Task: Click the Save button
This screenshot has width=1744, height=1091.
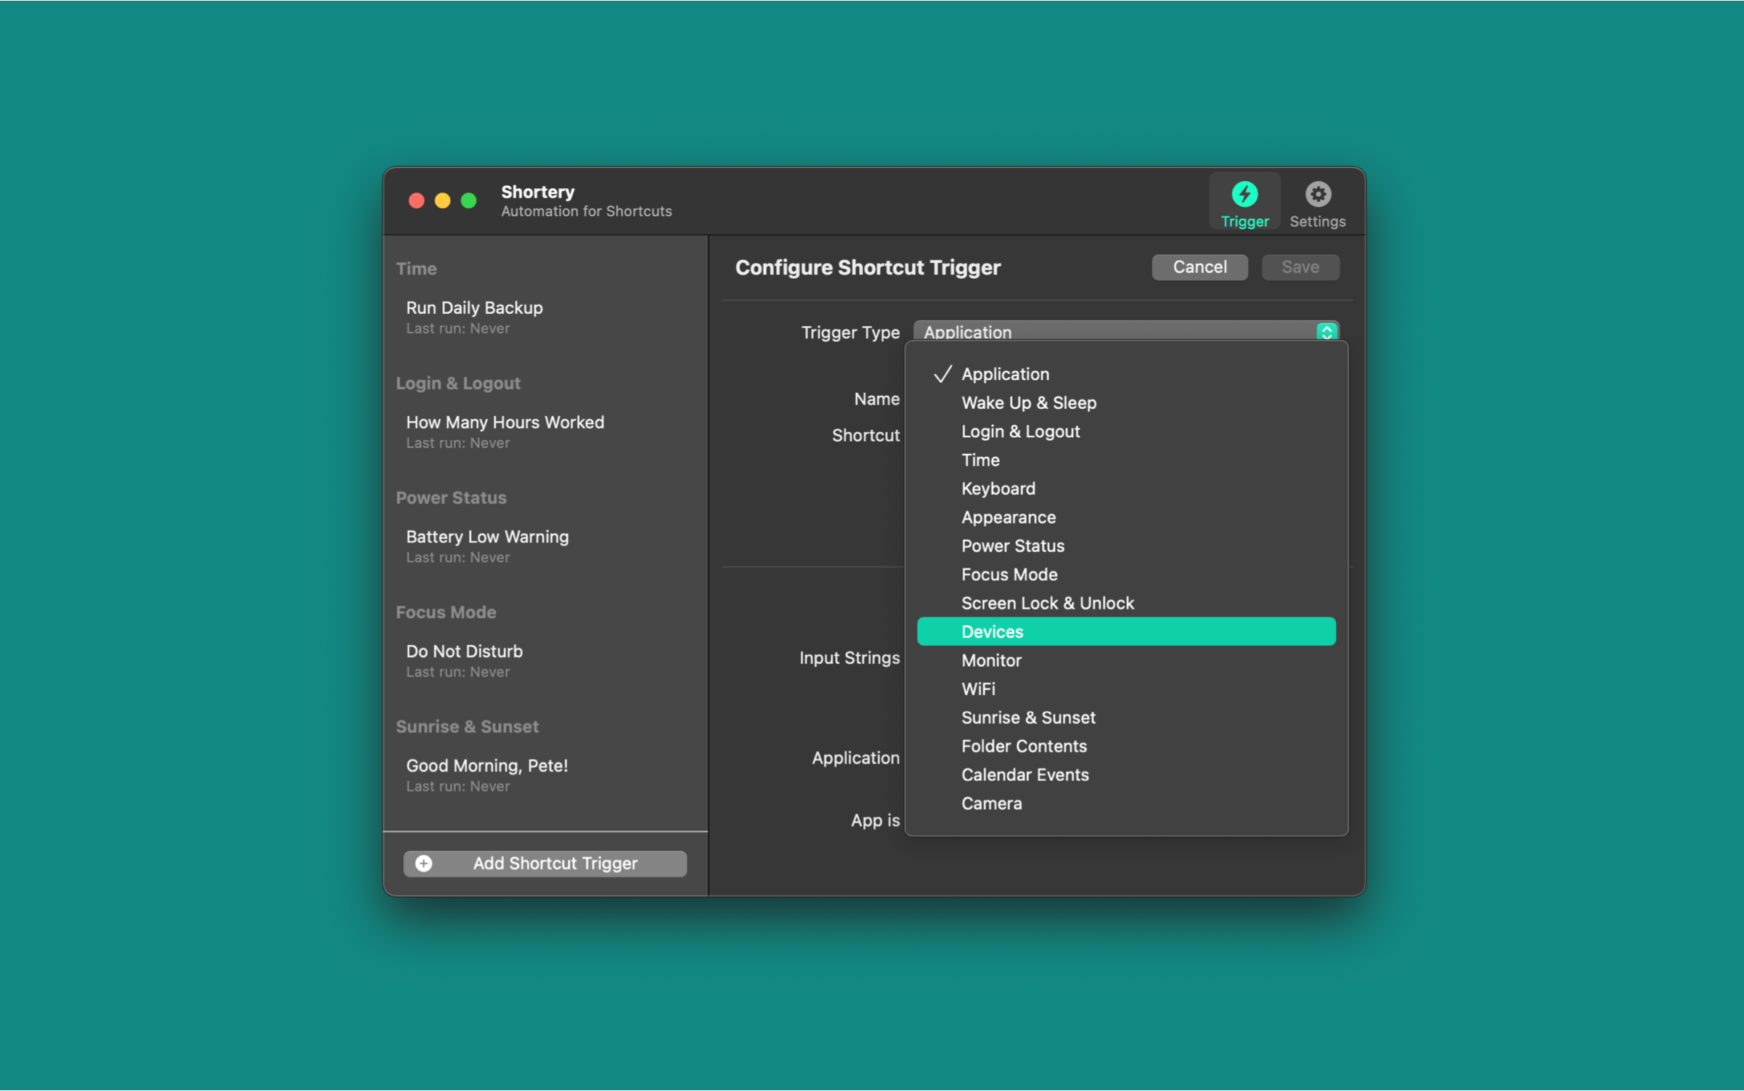Action: tap(1300, 267)
